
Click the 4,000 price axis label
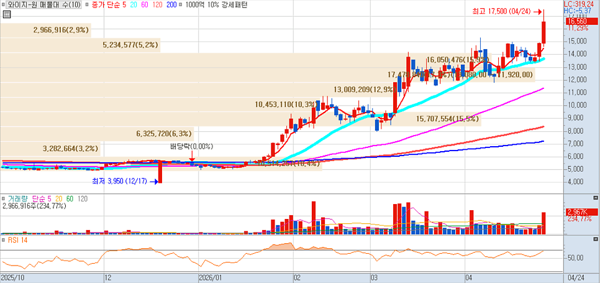pos(576,182)
